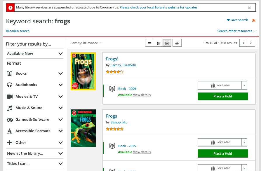Screen dimensions: 261x171
Task: Go to the next results page arrow
Action: tap(251, 43)
